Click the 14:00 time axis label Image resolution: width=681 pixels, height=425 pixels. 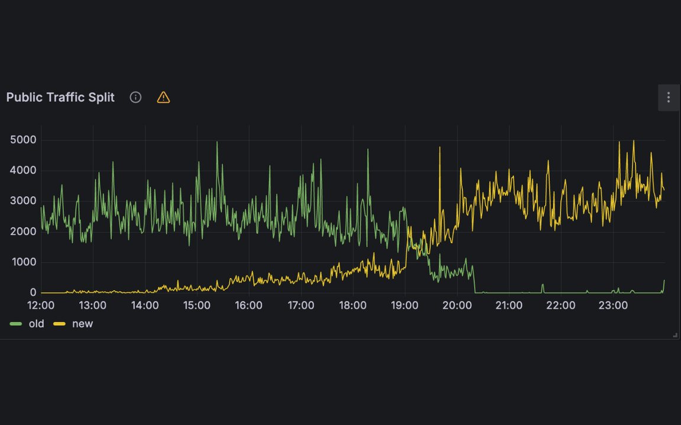(145, 305)
